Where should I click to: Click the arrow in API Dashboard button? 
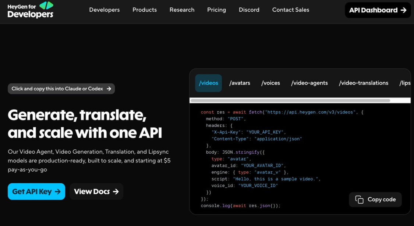[403, 10]
